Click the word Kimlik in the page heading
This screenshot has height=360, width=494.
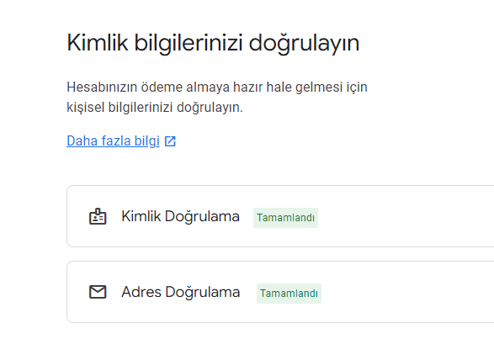point(98,43)
